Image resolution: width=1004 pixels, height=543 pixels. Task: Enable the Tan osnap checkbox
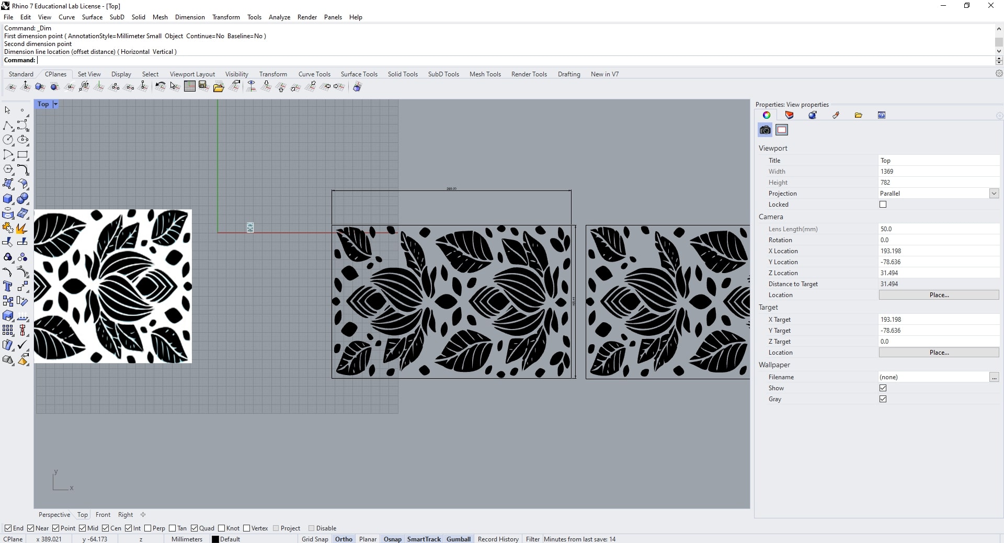pos(172,528)
